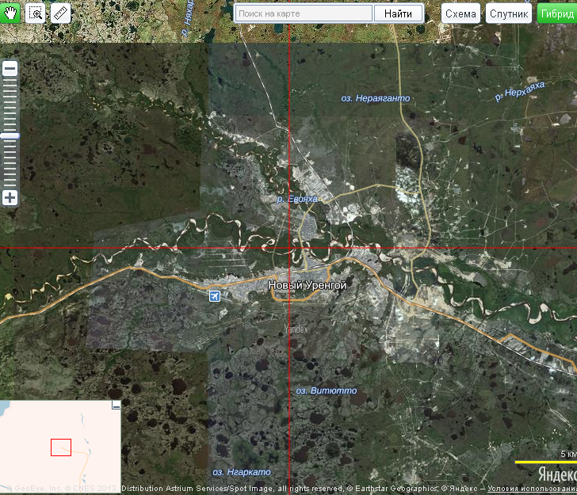This screenshot has width=577, height=495.
Task: Collapse the overview minimap
Action: [x=116, y=406]
